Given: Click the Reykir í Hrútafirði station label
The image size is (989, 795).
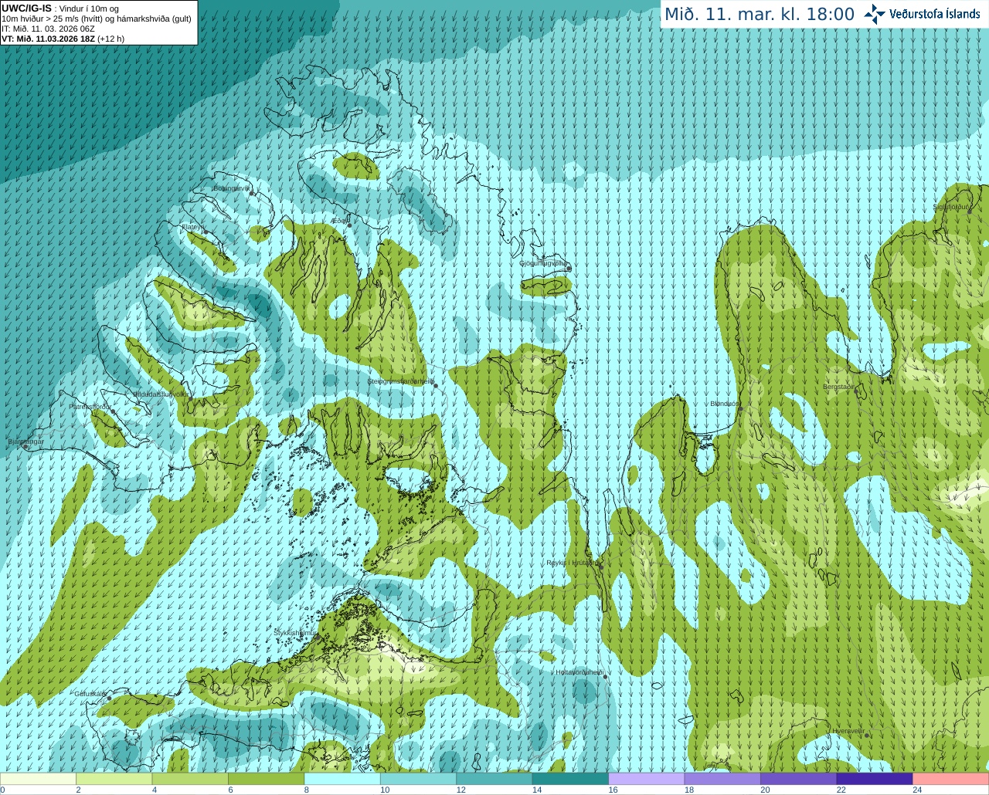Looking at the screenshot, I should (x=572, y=563).
